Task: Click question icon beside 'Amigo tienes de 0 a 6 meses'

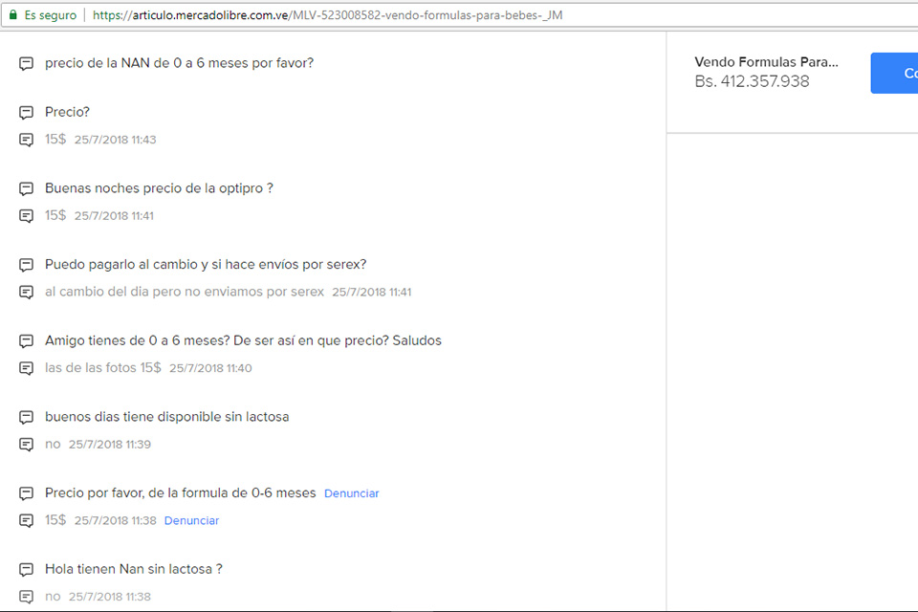Action: point(27,341)
